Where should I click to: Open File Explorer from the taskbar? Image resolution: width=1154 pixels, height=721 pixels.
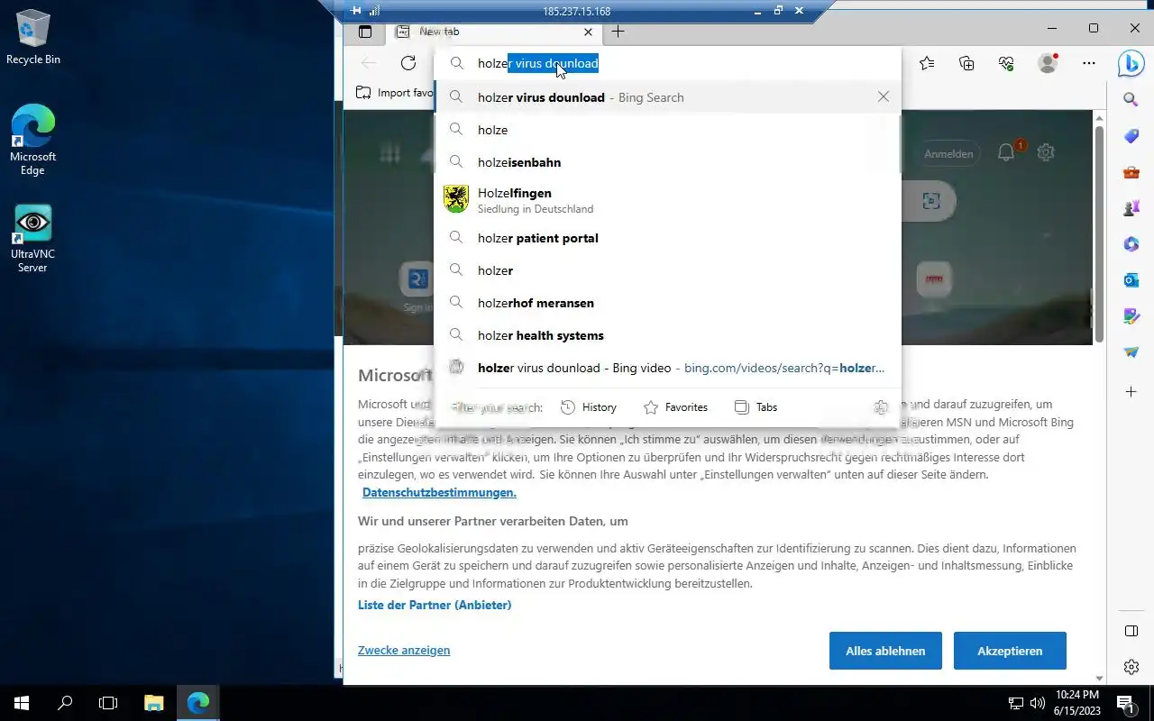154,703
